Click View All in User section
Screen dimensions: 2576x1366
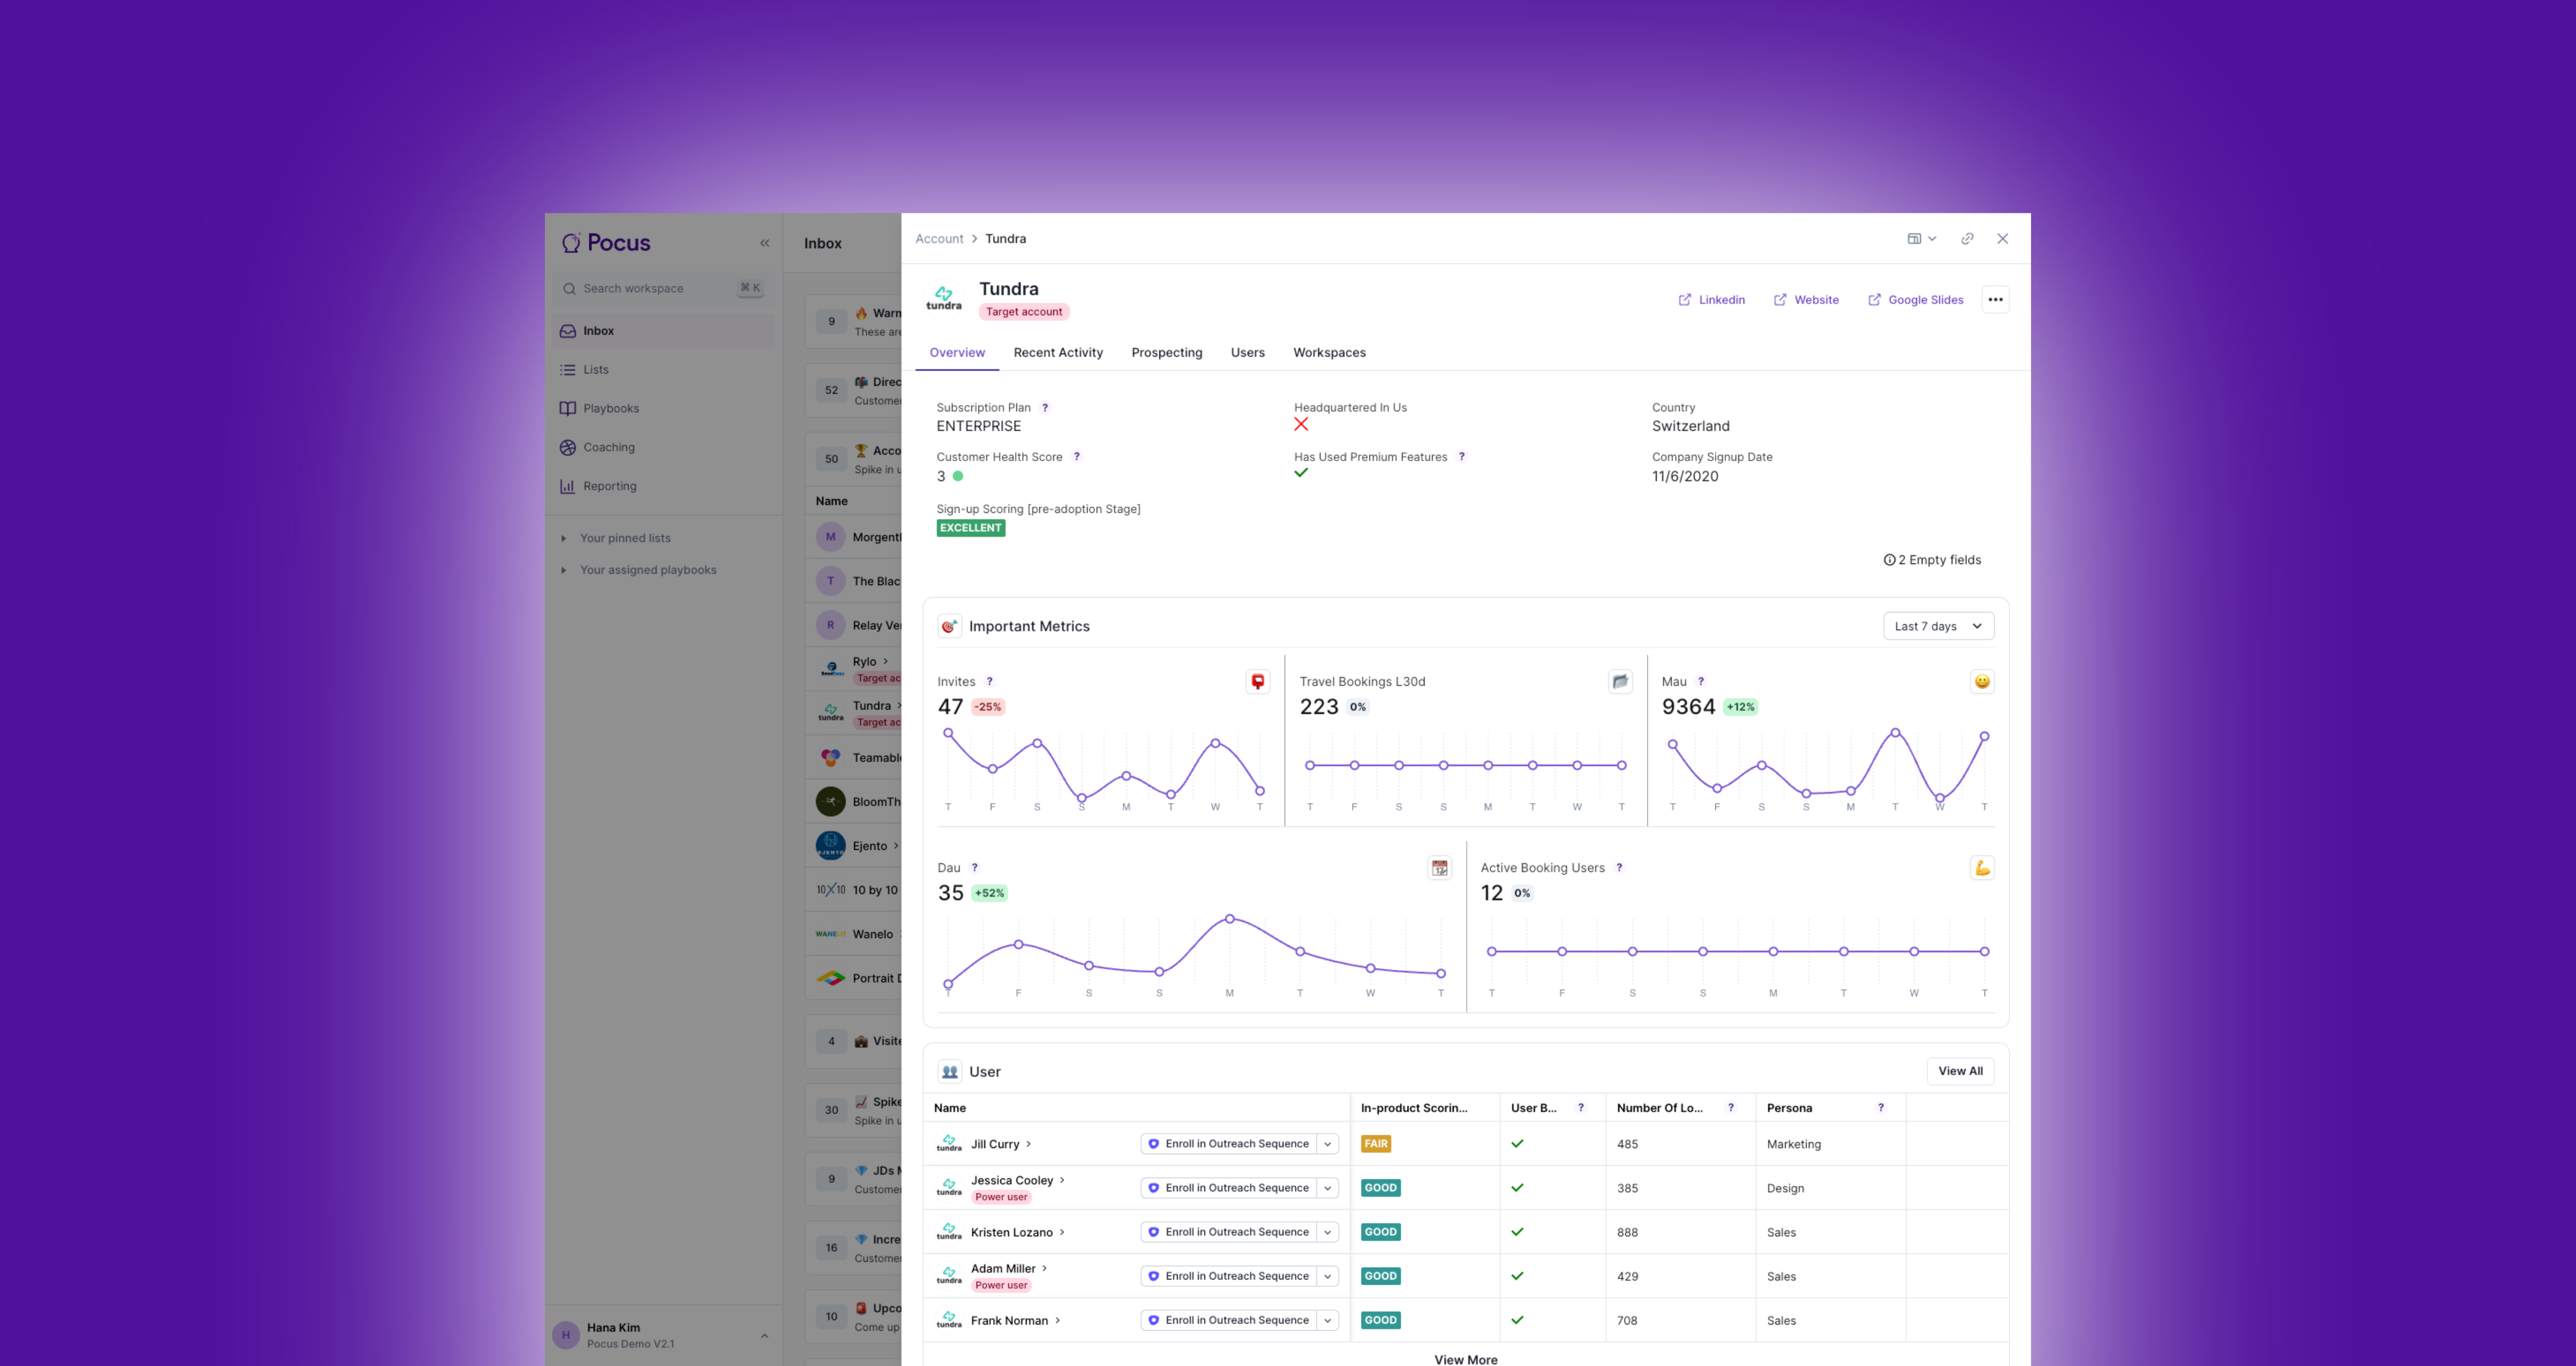(x=1959, y=1071)
